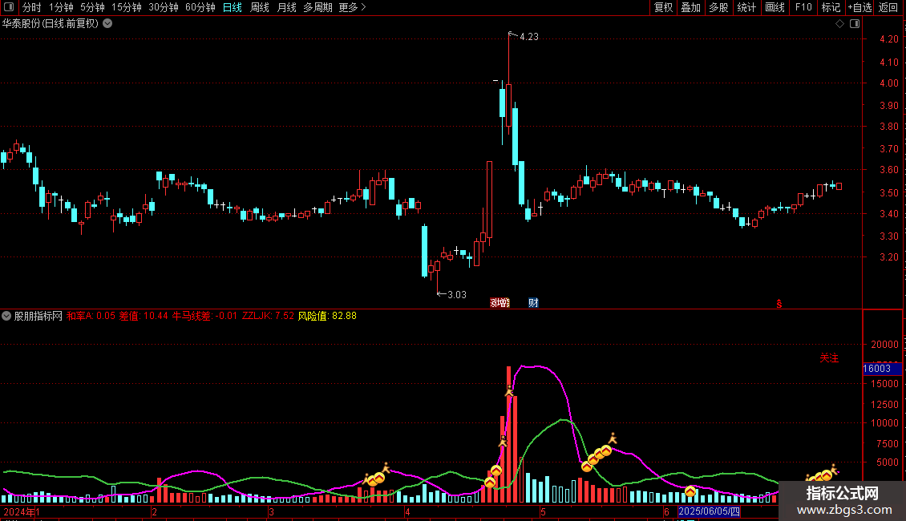Open the 多股 multi-stock view

(719, 7)
